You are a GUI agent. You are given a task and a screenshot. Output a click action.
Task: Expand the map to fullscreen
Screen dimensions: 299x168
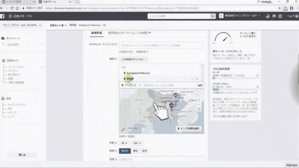click(199, 109)
